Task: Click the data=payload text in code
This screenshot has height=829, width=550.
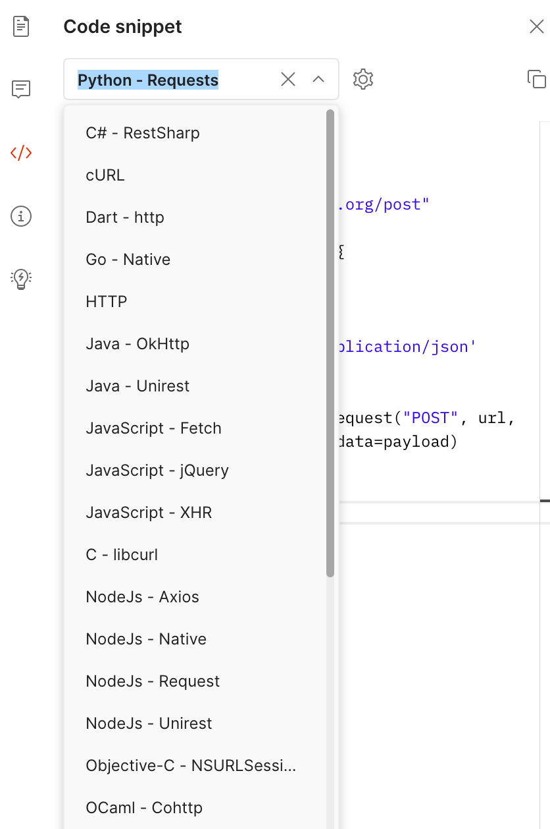Action: click(x=397, y=442)
